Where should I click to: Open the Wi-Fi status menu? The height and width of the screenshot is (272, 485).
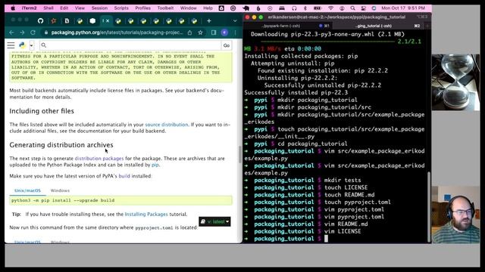[330, 8]
